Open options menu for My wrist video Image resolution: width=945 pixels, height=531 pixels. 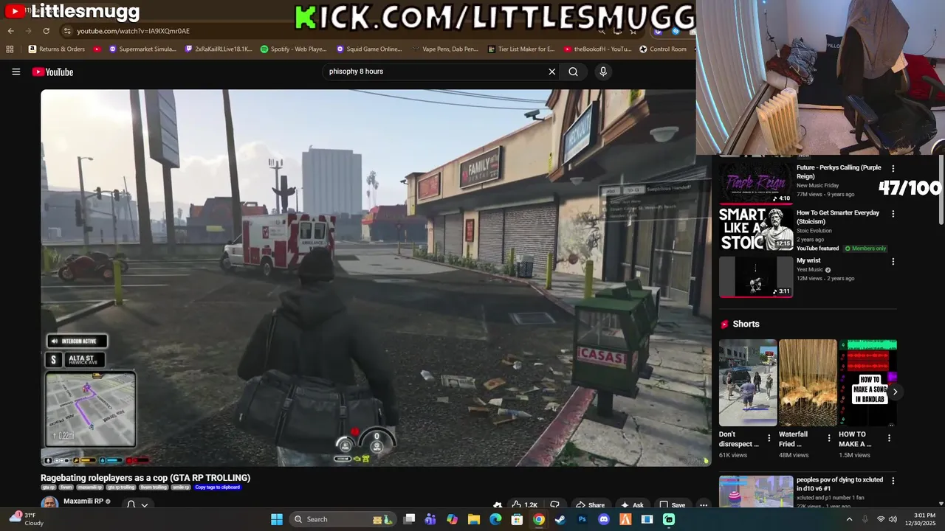tap(893, 261)
